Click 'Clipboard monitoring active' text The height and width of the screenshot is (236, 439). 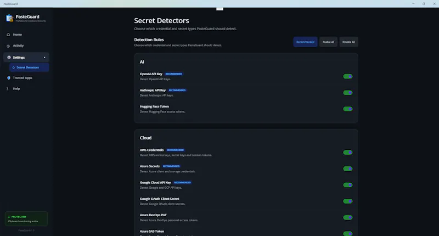tap(23, 221)
